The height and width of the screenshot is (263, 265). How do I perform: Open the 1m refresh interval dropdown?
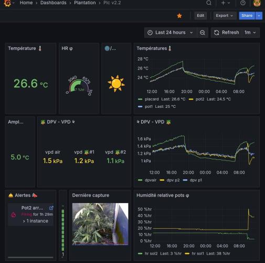[250, 33]
